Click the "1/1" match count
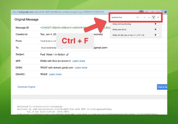 tap(137, 17)
